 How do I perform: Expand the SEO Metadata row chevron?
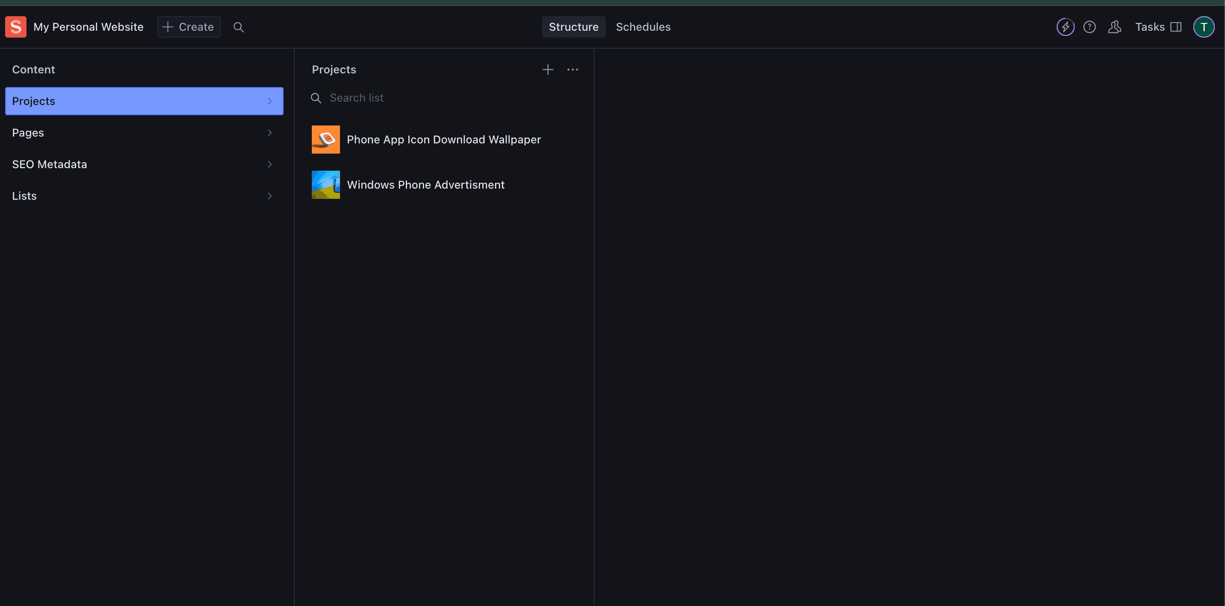tap(270, 164)
